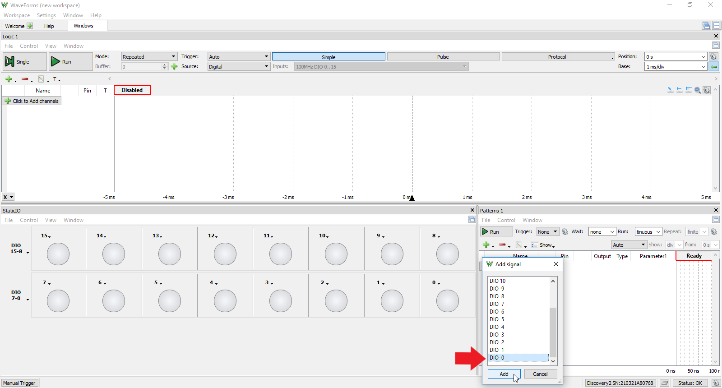Screen dimensions: 722x388
Task: Open the Trigger dropdown set to Auto
Action: point(238,57)
